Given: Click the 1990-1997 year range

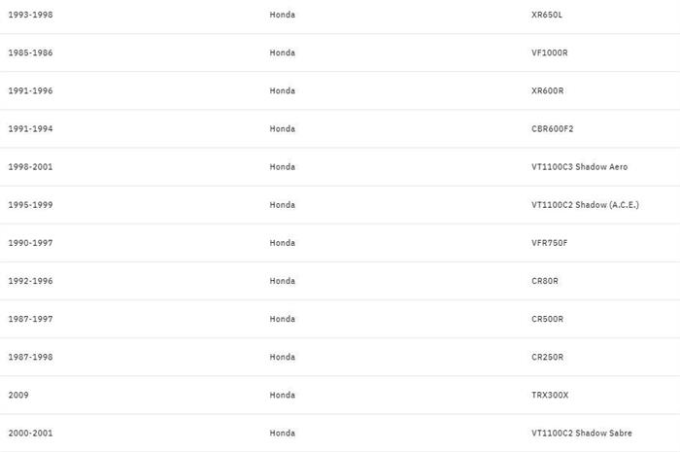Looking at the screenshot, I should point(30,242).
